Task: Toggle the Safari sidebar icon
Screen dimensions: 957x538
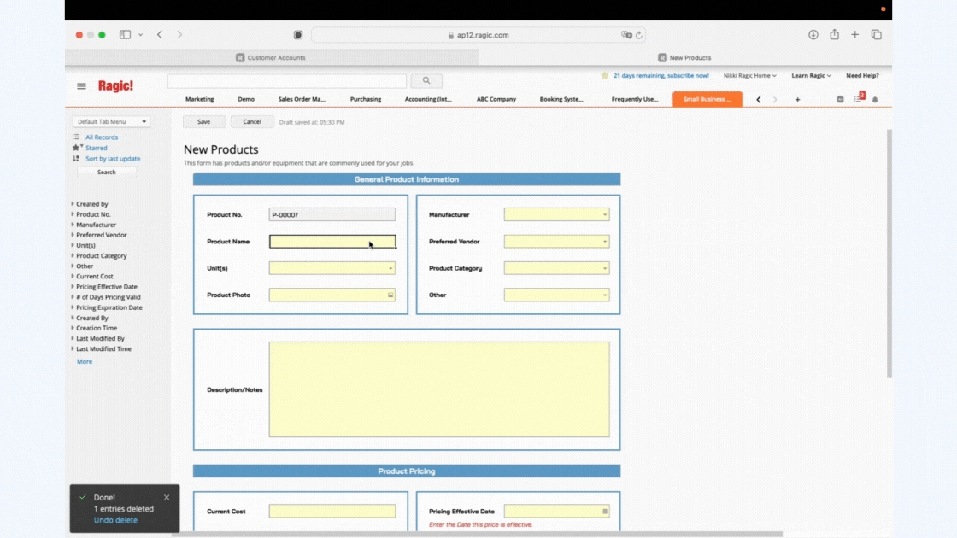Action: click(x=125, y=35)
